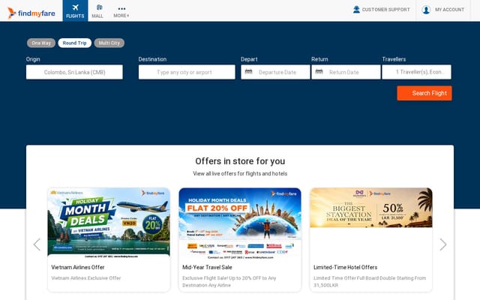
Task: Open My Account menu
Action: pyautogui.click(x=443, y=10)
